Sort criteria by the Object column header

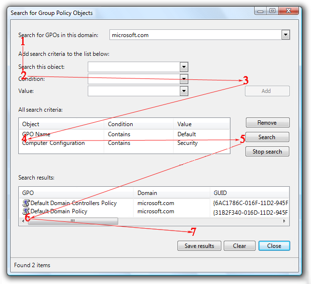tap(62, 124)
